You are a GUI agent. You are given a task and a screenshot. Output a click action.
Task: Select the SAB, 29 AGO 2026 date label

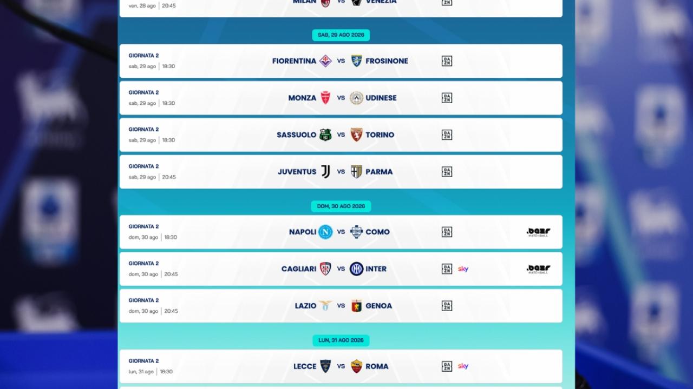[x=341, y=35]
